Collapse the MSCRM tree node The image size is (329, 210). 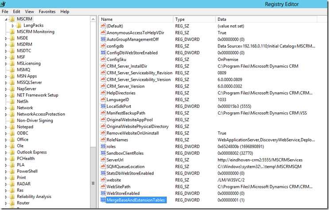coord(6,19)
